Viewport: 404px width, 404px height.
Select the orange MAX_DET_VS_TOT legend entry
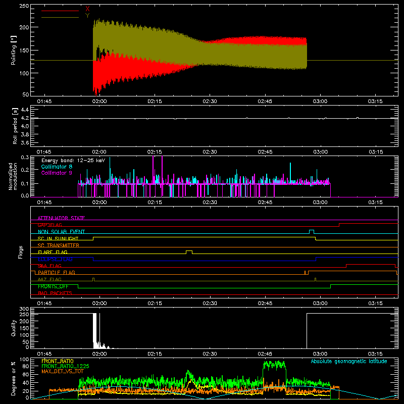(x=63, y=371)
